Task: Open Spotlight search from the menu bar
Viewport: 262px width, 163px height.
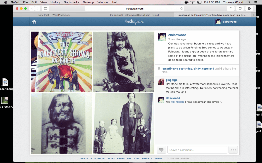Action: 248,2
